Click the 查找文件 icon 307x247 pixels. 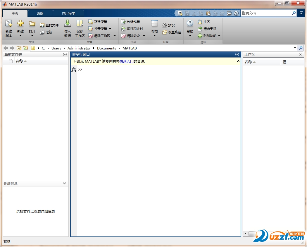click(x=42, y=25)
